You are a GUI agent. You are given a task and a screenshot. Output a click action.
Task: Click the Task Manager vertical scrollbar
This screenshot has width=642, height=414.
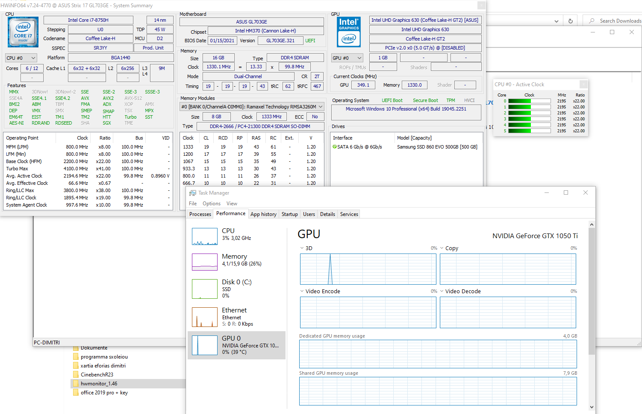click(x=592, y=291)
